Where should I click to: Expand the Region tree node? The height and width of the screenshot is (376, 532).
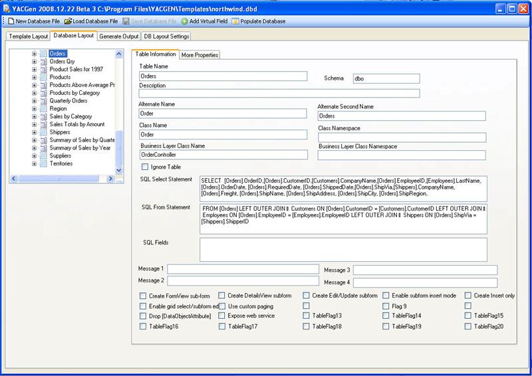point(34,109)
